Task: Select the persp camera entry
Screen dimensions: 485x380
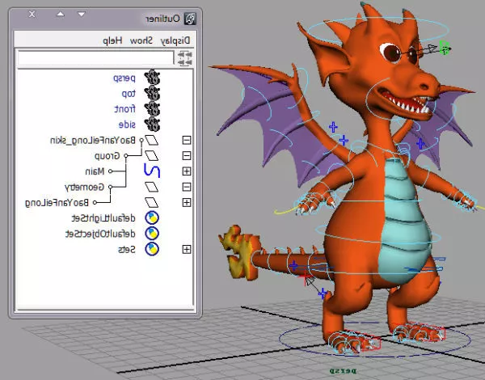Action: click(x=124, y=78)
